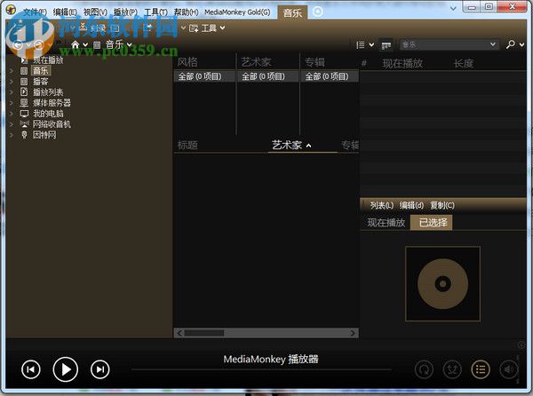Open the search field dropdown arrow
The height and width of the screenshot is (396, 533).
(492, 44)
